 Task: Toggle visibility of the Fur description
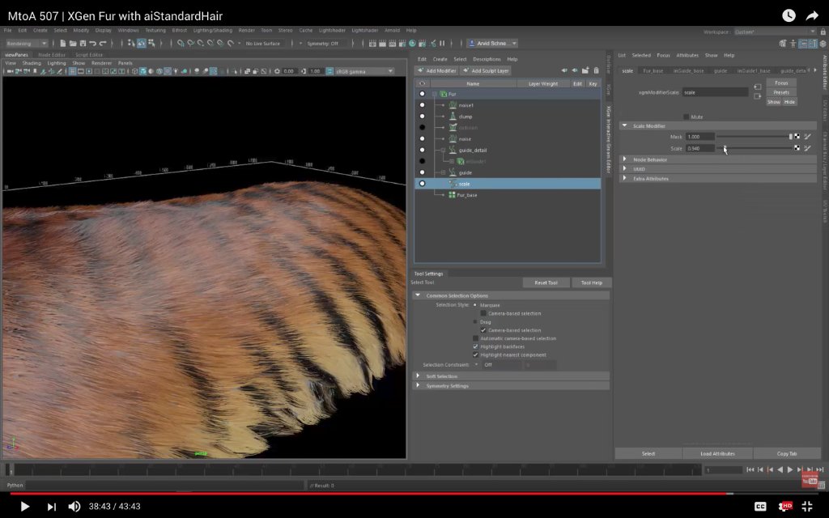(x=422, y=94)
